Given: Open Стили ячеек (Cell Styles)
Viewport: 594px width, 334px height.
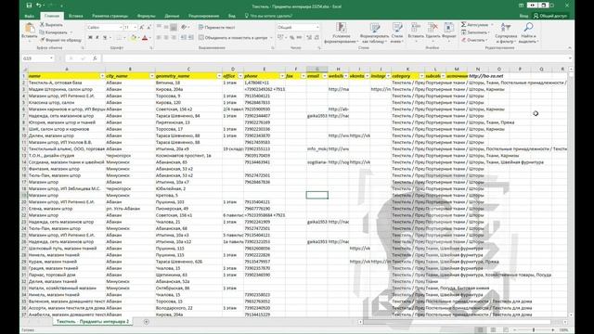Looking at the screenshot, I should [x=397, y=32].
